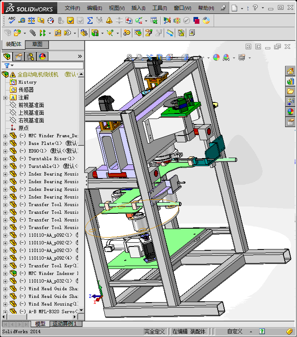This screenshot has height=337, width=297.
Task: Expand the ED90<1> component
Action: (x=5, y=151)
